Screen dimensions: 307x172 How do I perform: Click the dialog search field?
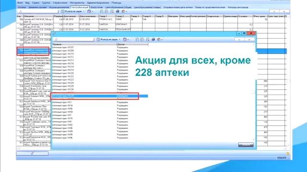[x=73, y=40]
